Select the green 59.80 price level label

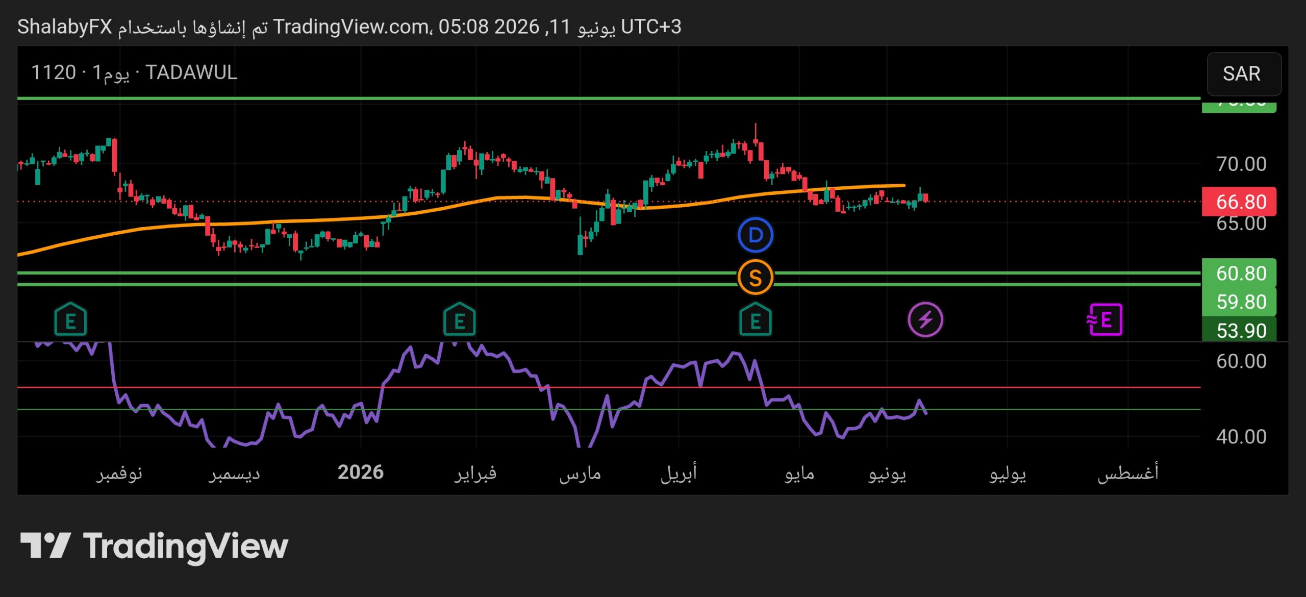coord(1239,302)
